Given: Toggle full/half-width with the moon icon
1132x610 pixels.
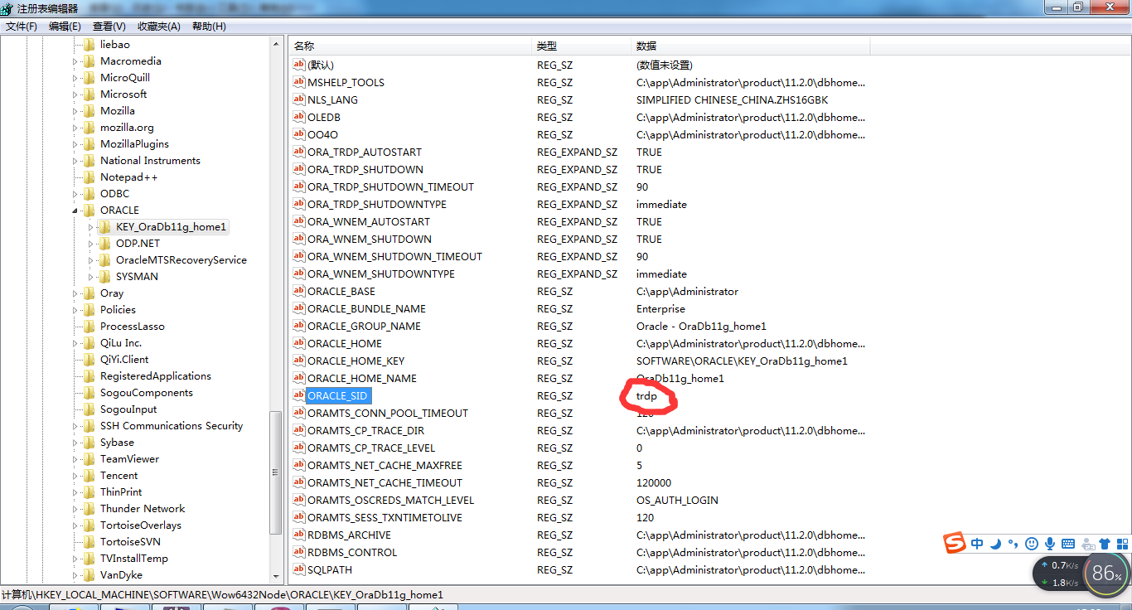Looking at the screenshot, I should 995,543.
